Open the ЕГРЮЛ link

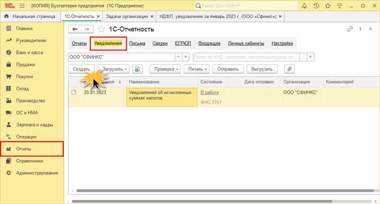(183, 43)
